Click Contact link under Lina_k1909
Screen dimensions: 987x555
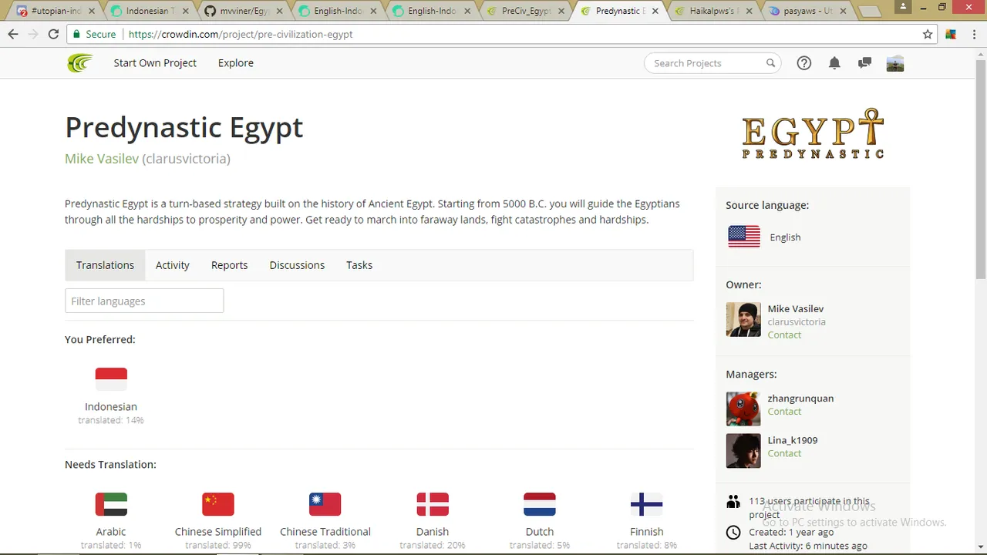784,453
